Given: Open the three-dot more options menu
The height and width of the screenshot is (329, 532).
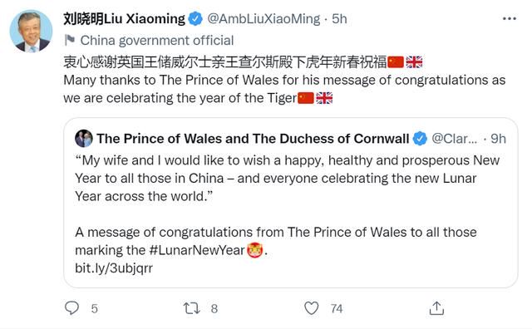Looking at the screenshot, I should point(510,18).
